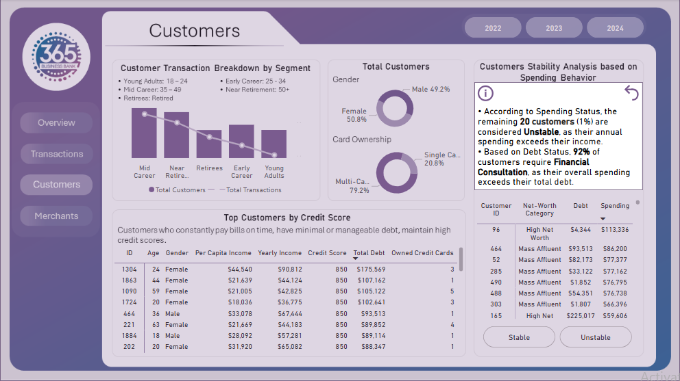This screenshot has width=680, height=381.
Task: Click Total Debt column sort arrow
Action: [356, 259]
